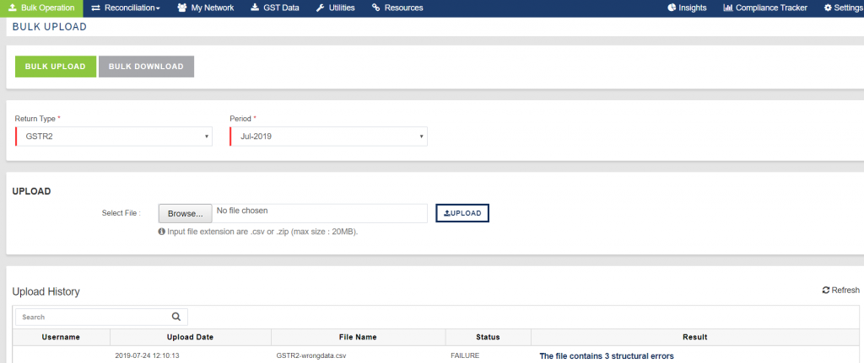Click the Username column header
The width and height of the screenshot is (864, 363).
(61, 337)
